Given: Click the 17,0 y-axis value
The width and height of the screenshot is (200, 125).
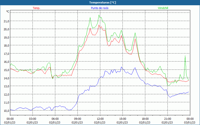Looking at the screenshot, I should click(6, 53).
